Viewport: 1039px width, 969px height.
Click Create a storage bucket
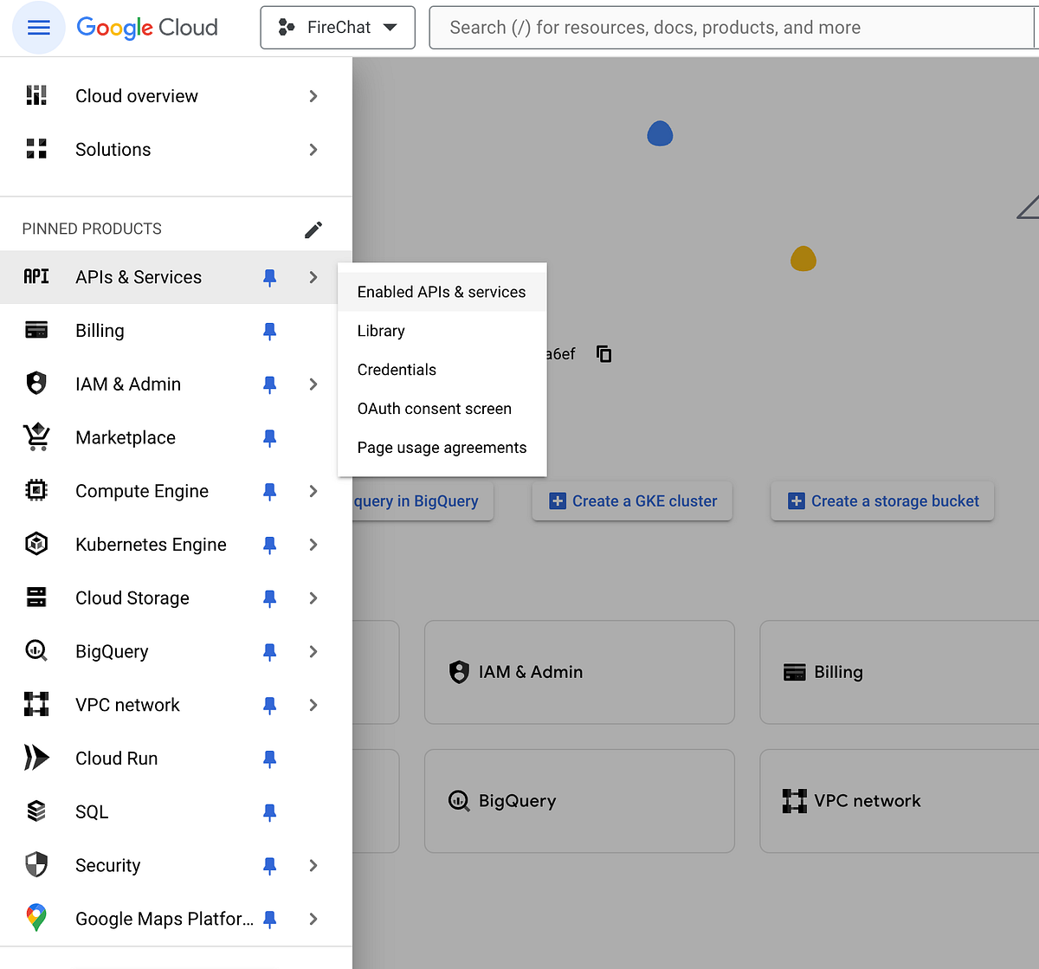(881, 501)
